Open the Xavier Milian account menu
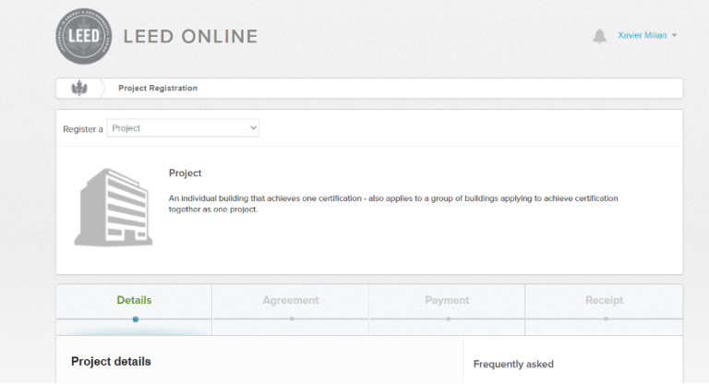 pos(642,36)
